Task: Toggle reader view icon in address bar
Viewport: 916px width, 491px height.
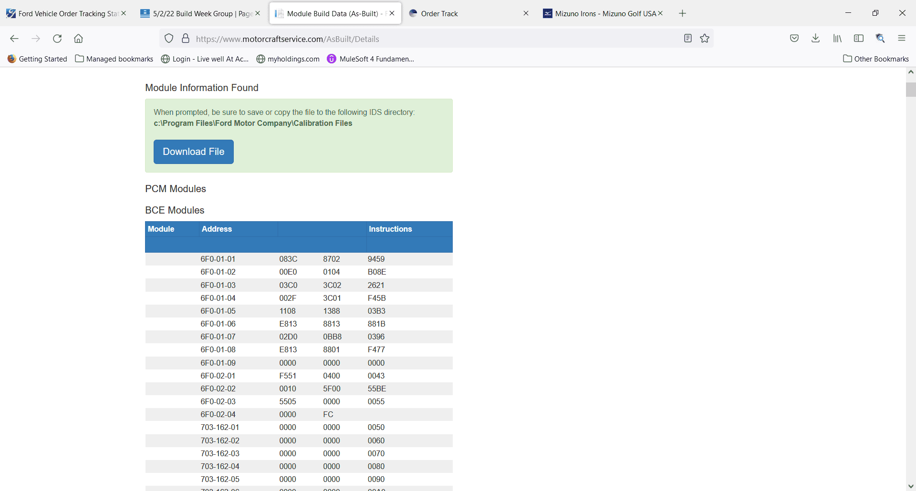Action: [687, 39]
